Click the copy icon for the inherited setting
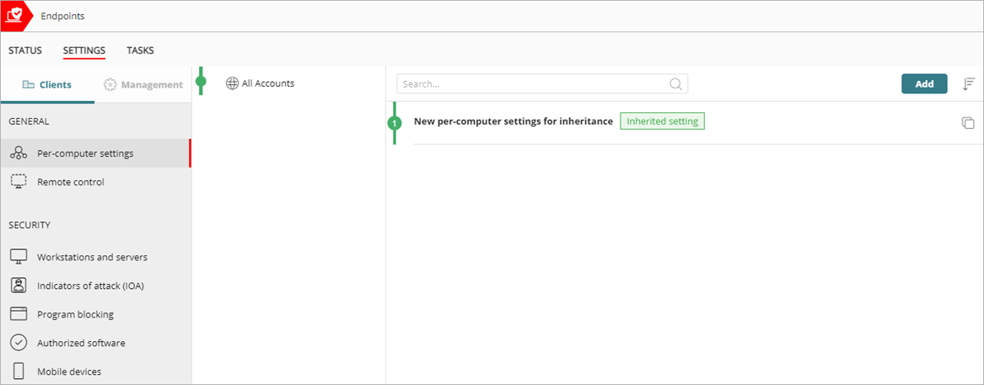The width and height of the screenshot is (984, 385). point(968,123)
